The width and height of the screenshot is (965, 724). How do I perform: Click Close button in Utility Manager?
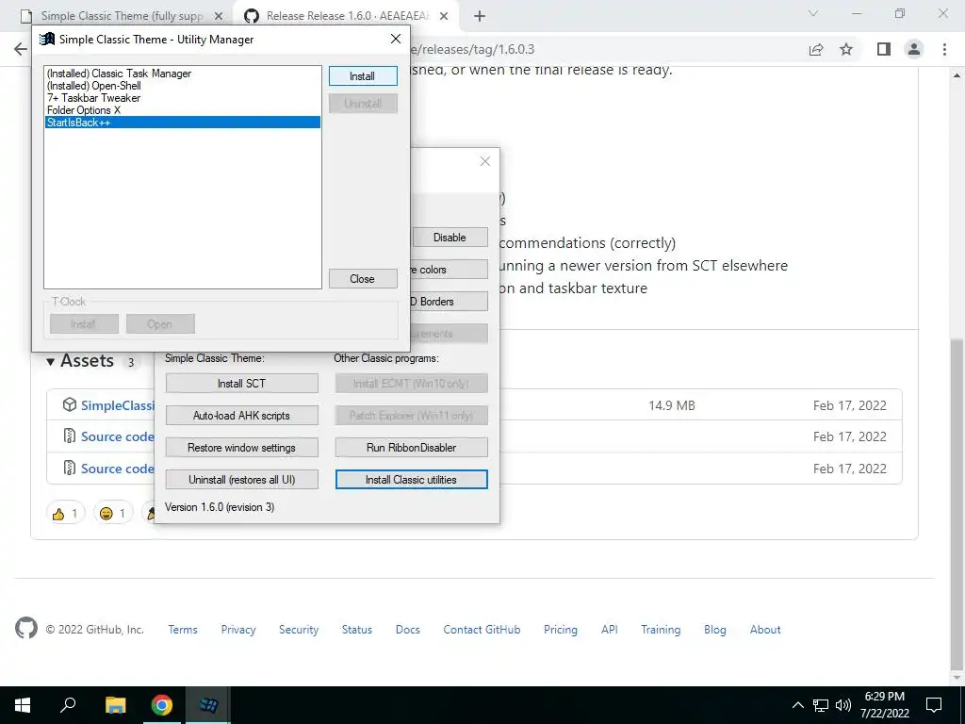tap(363, 279)
